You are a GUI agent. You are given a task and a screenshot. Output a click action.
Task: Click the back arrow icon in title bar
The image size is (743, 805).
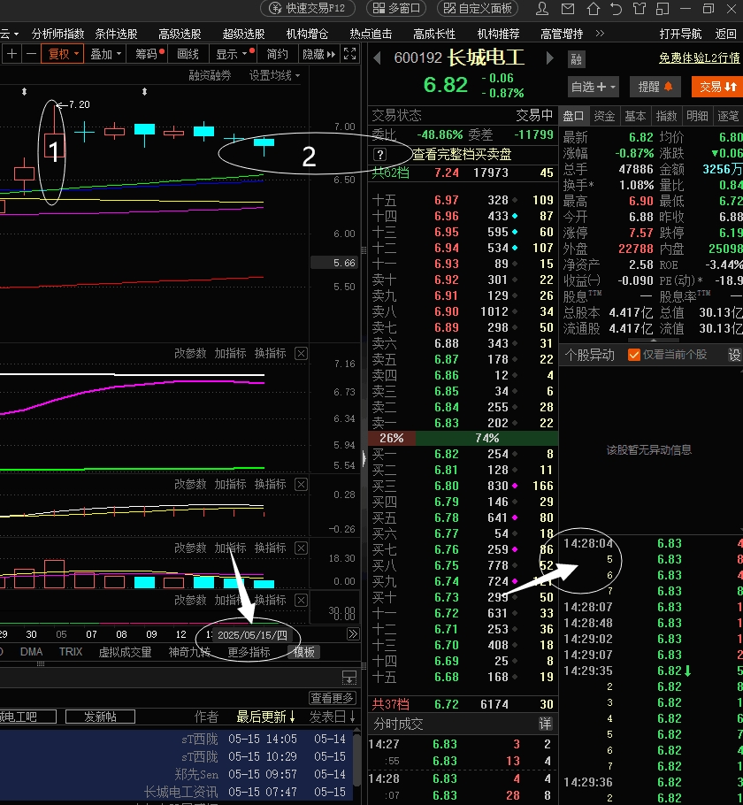pyautogui.click(x=616, y=8)
